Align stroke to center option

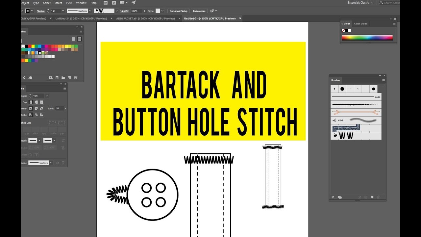tap(31, 115)
